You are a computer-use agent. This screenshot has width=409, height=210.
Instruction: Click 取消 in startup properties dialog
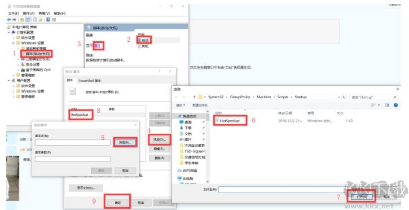[x=141, y=203]
